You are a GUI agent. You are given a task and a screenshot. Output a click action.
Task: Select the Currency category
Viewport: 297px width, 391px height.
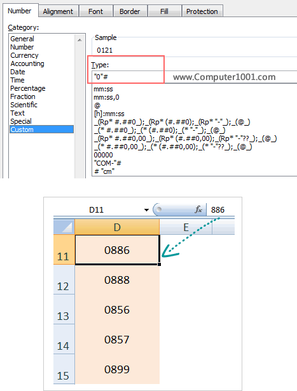tap(24, 55)
